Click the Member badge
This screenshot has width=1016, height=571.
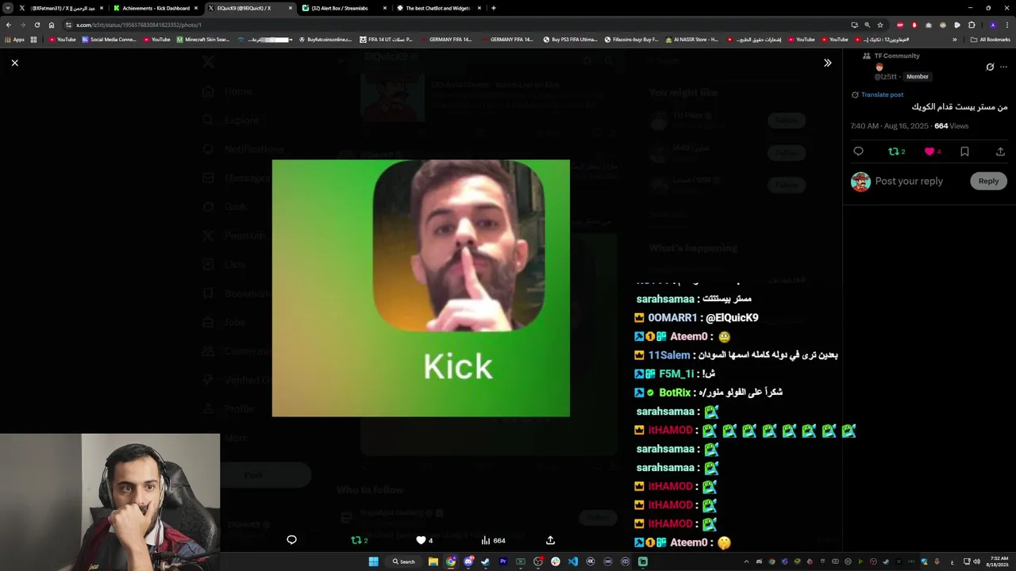pos(918,77)
